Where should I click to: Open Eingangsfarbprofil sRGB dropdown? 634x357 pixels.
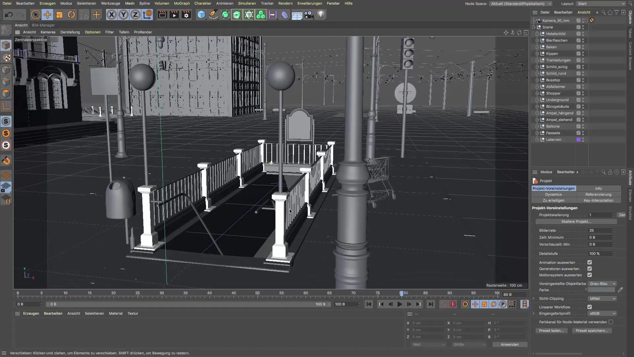click(x=602, y=313)
